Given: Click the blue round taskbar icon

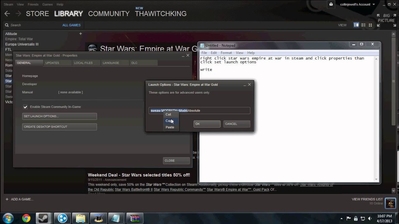Looking at the screenshot, I should [x=62, y=218].
